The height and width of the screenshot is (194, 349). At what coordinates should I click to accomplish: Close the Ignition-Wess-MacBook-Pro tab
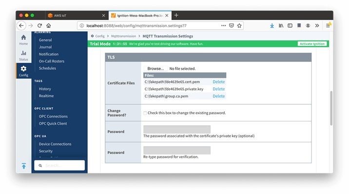(x=167, y=15)
